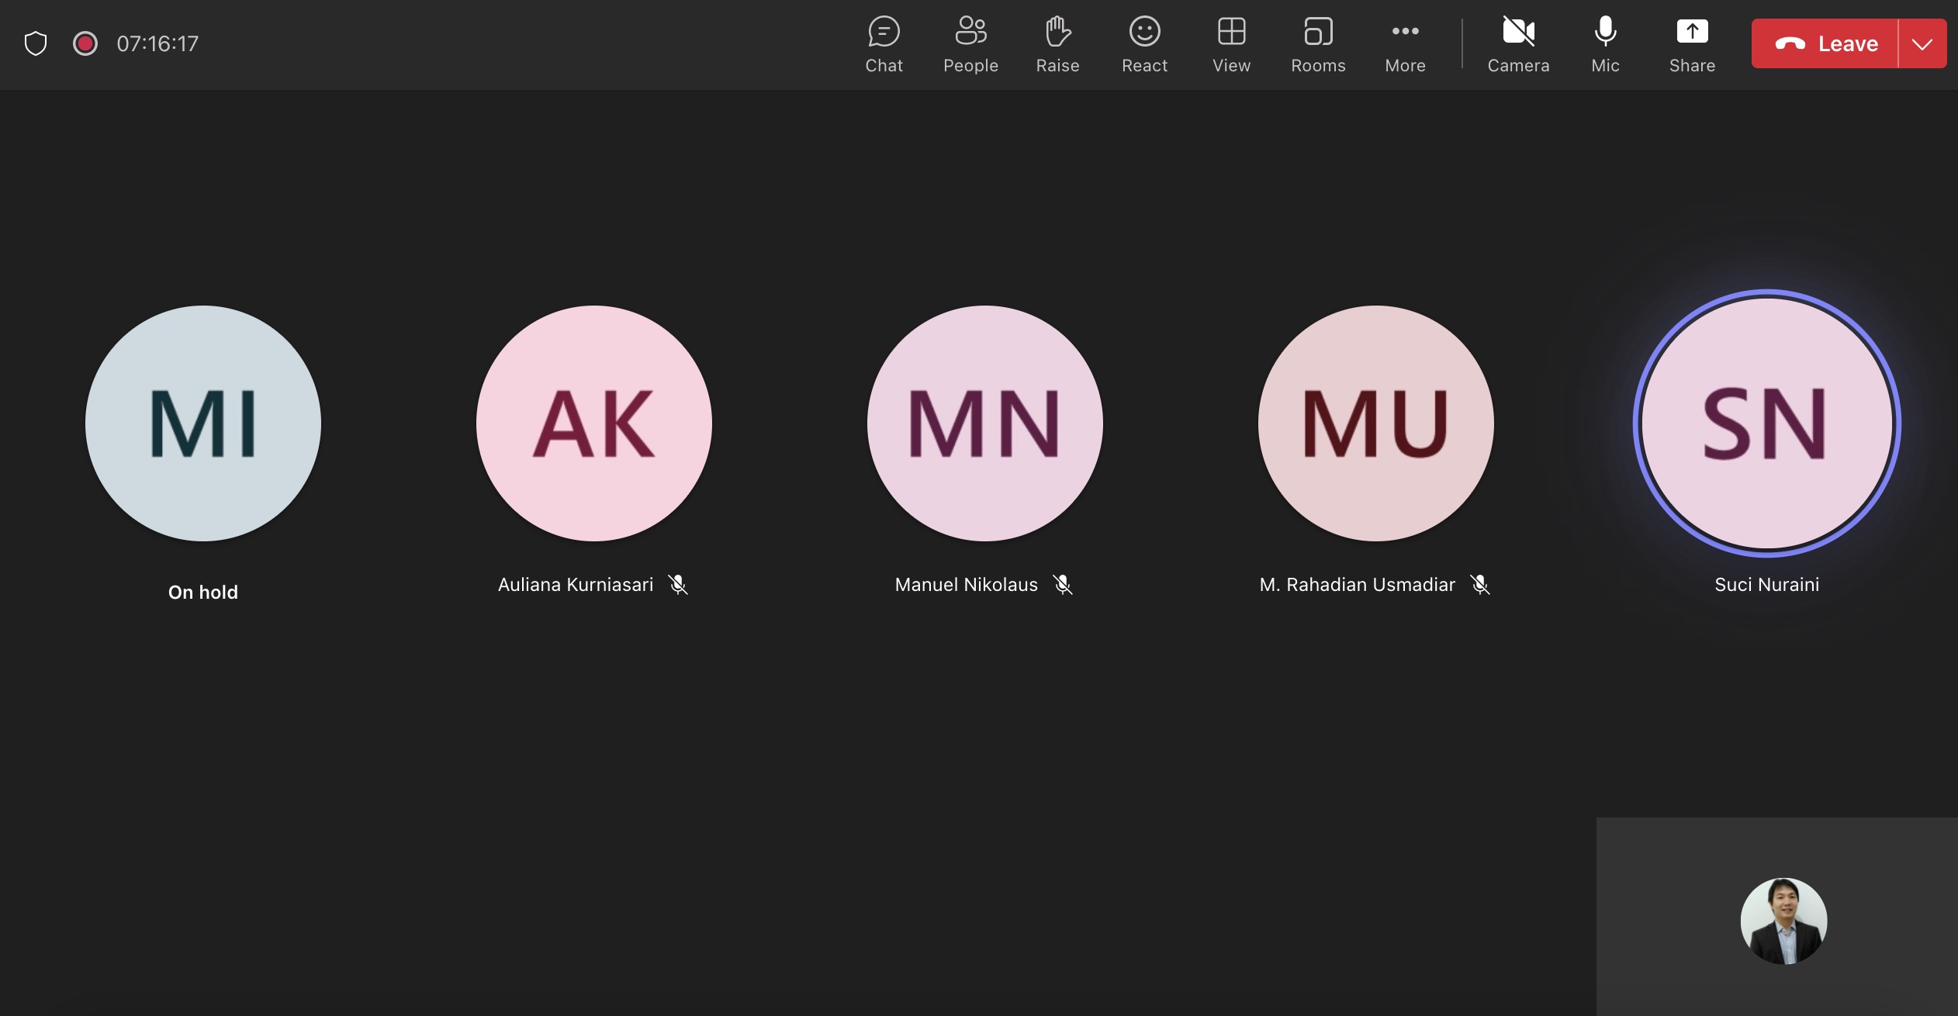Click the self-view profile photo
The height and width of the screenshot is (1016, 1958).
click(x=1783, y=921)
